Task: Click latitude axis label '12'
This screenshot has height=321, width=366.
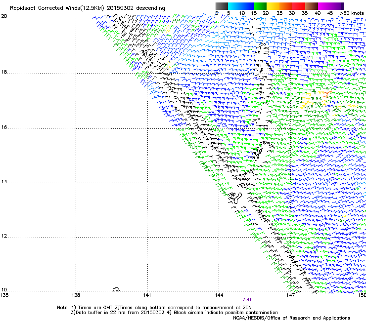Action: [4, 236]
